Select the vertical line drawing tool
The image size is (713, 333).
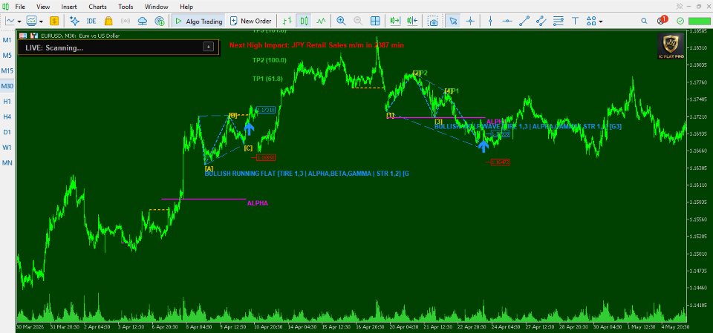click(x=490, y=21)
